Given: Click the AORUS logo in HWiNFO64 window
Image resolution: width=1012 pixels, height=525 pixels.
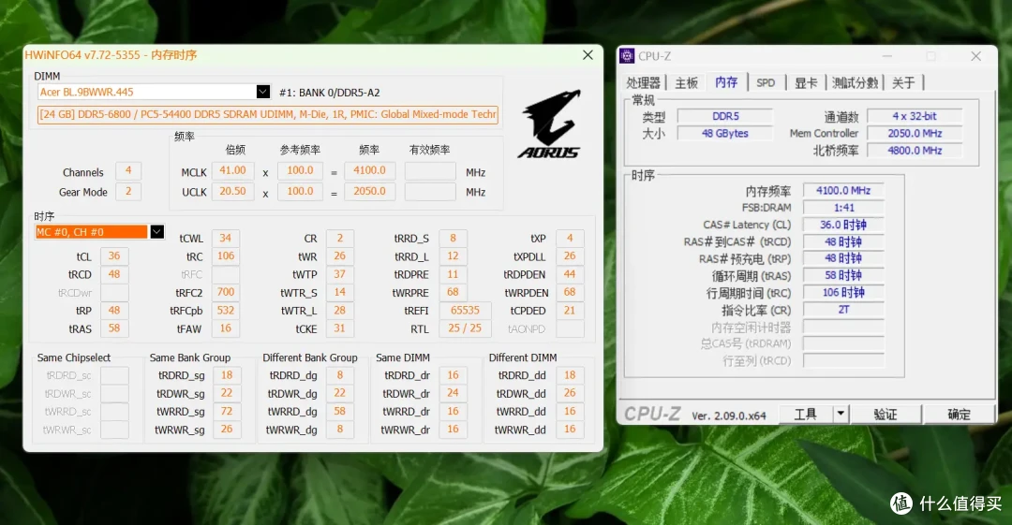Looking at the screenshot, I should coord(549,124).
